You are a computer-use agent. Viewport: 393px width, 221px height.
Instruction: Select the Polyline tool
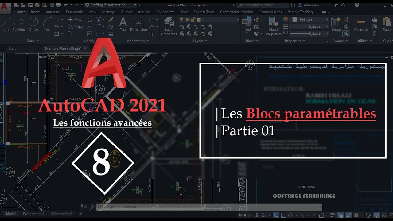click(18, 25)
